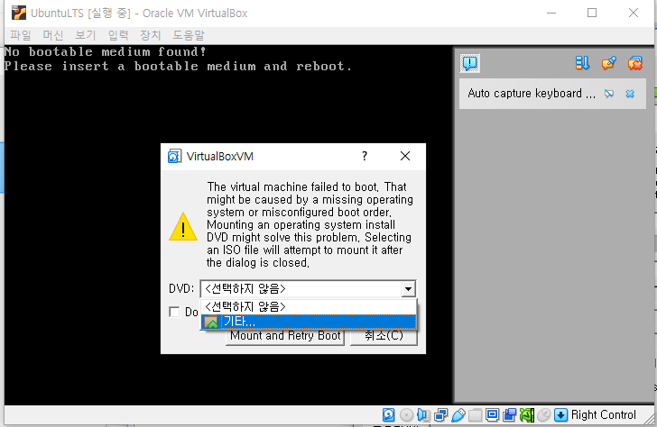Click the Right Control host key label
This screenshot has height=427, width=657.
click(x=604, y=415)
